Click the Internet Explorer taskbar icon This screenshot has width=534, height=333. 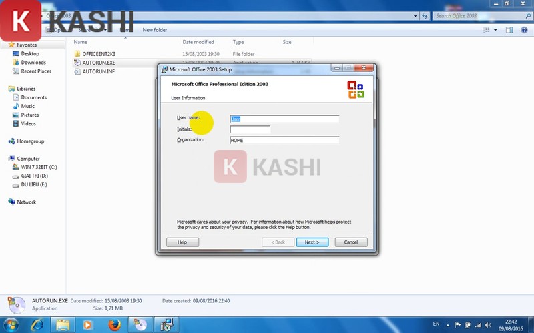tap(37, 324)
